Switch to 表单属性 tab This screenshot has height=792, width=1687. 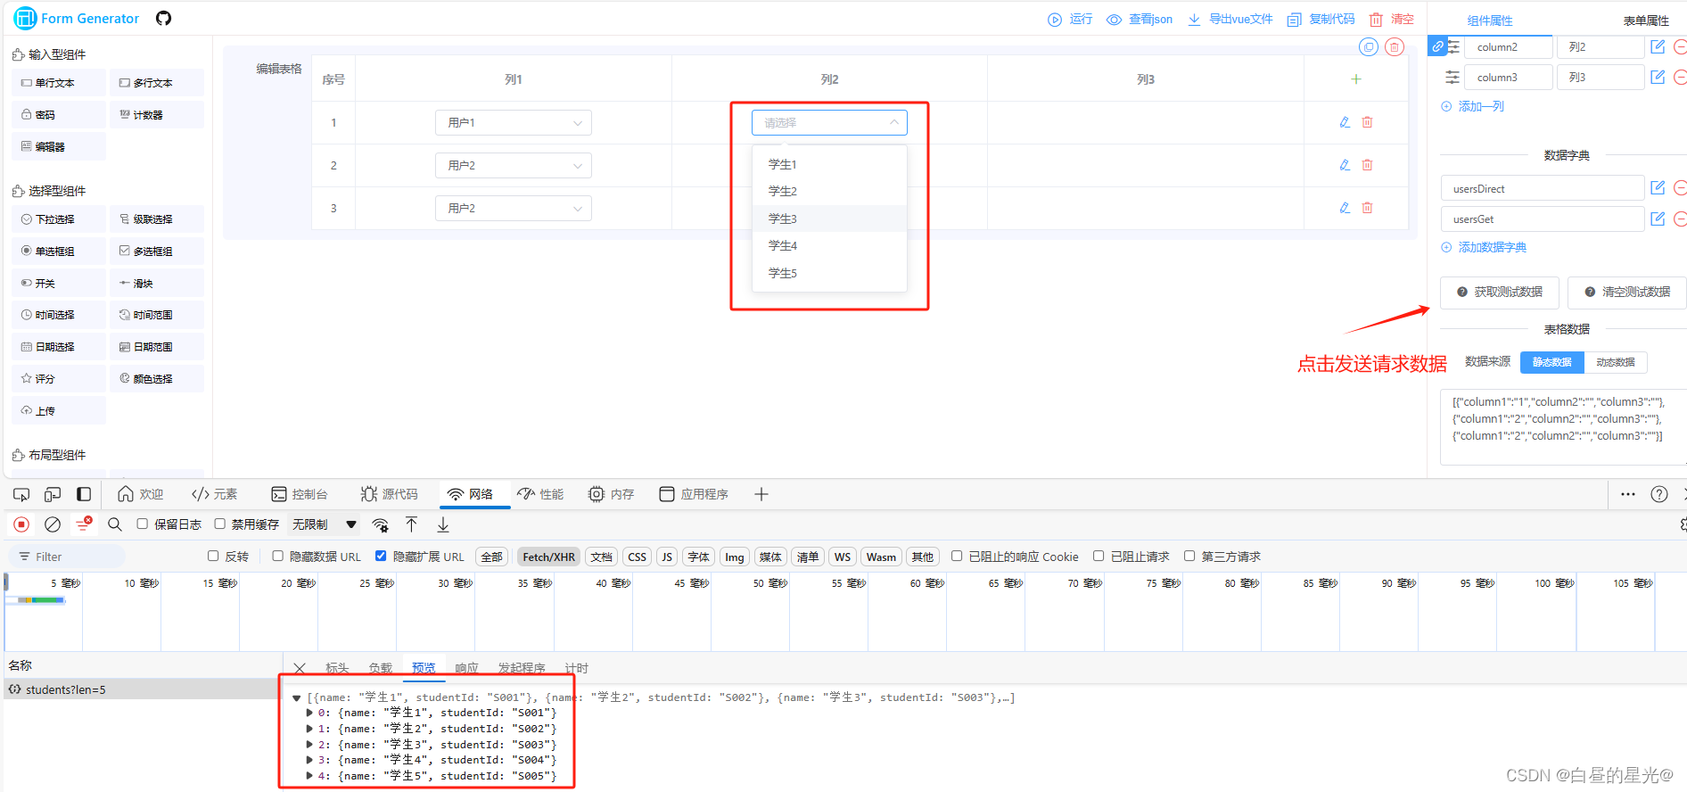pyautogui.click(x=1646, y=21)
